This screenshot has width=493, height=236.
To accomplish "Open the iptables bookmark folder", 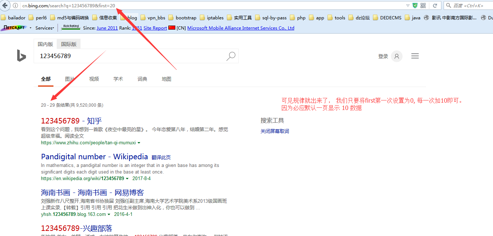I will pos(212,18).
